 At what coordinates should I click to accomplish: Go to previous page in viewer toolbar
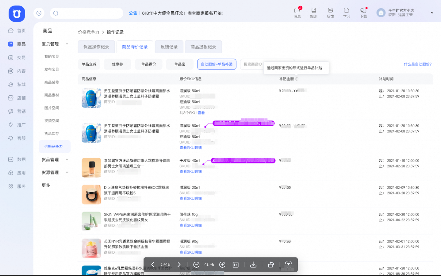coord(153,265)
